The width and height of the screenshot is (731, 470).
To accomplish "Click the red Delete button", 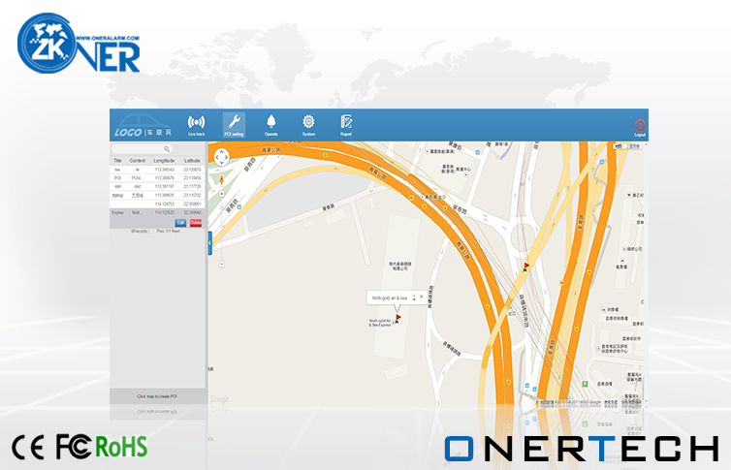I will point(196,223).
